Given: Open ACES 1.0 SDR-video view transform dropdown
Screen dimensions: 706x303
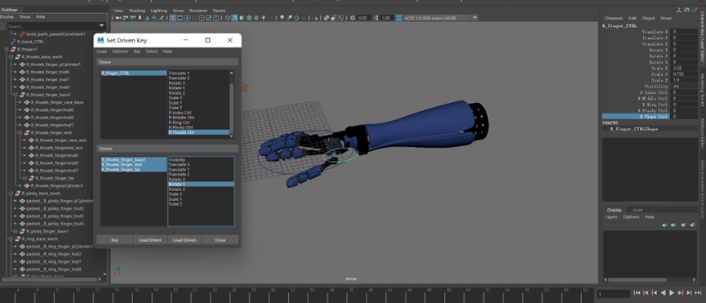Looking at the screenshot, I should [x=441, y=18].
